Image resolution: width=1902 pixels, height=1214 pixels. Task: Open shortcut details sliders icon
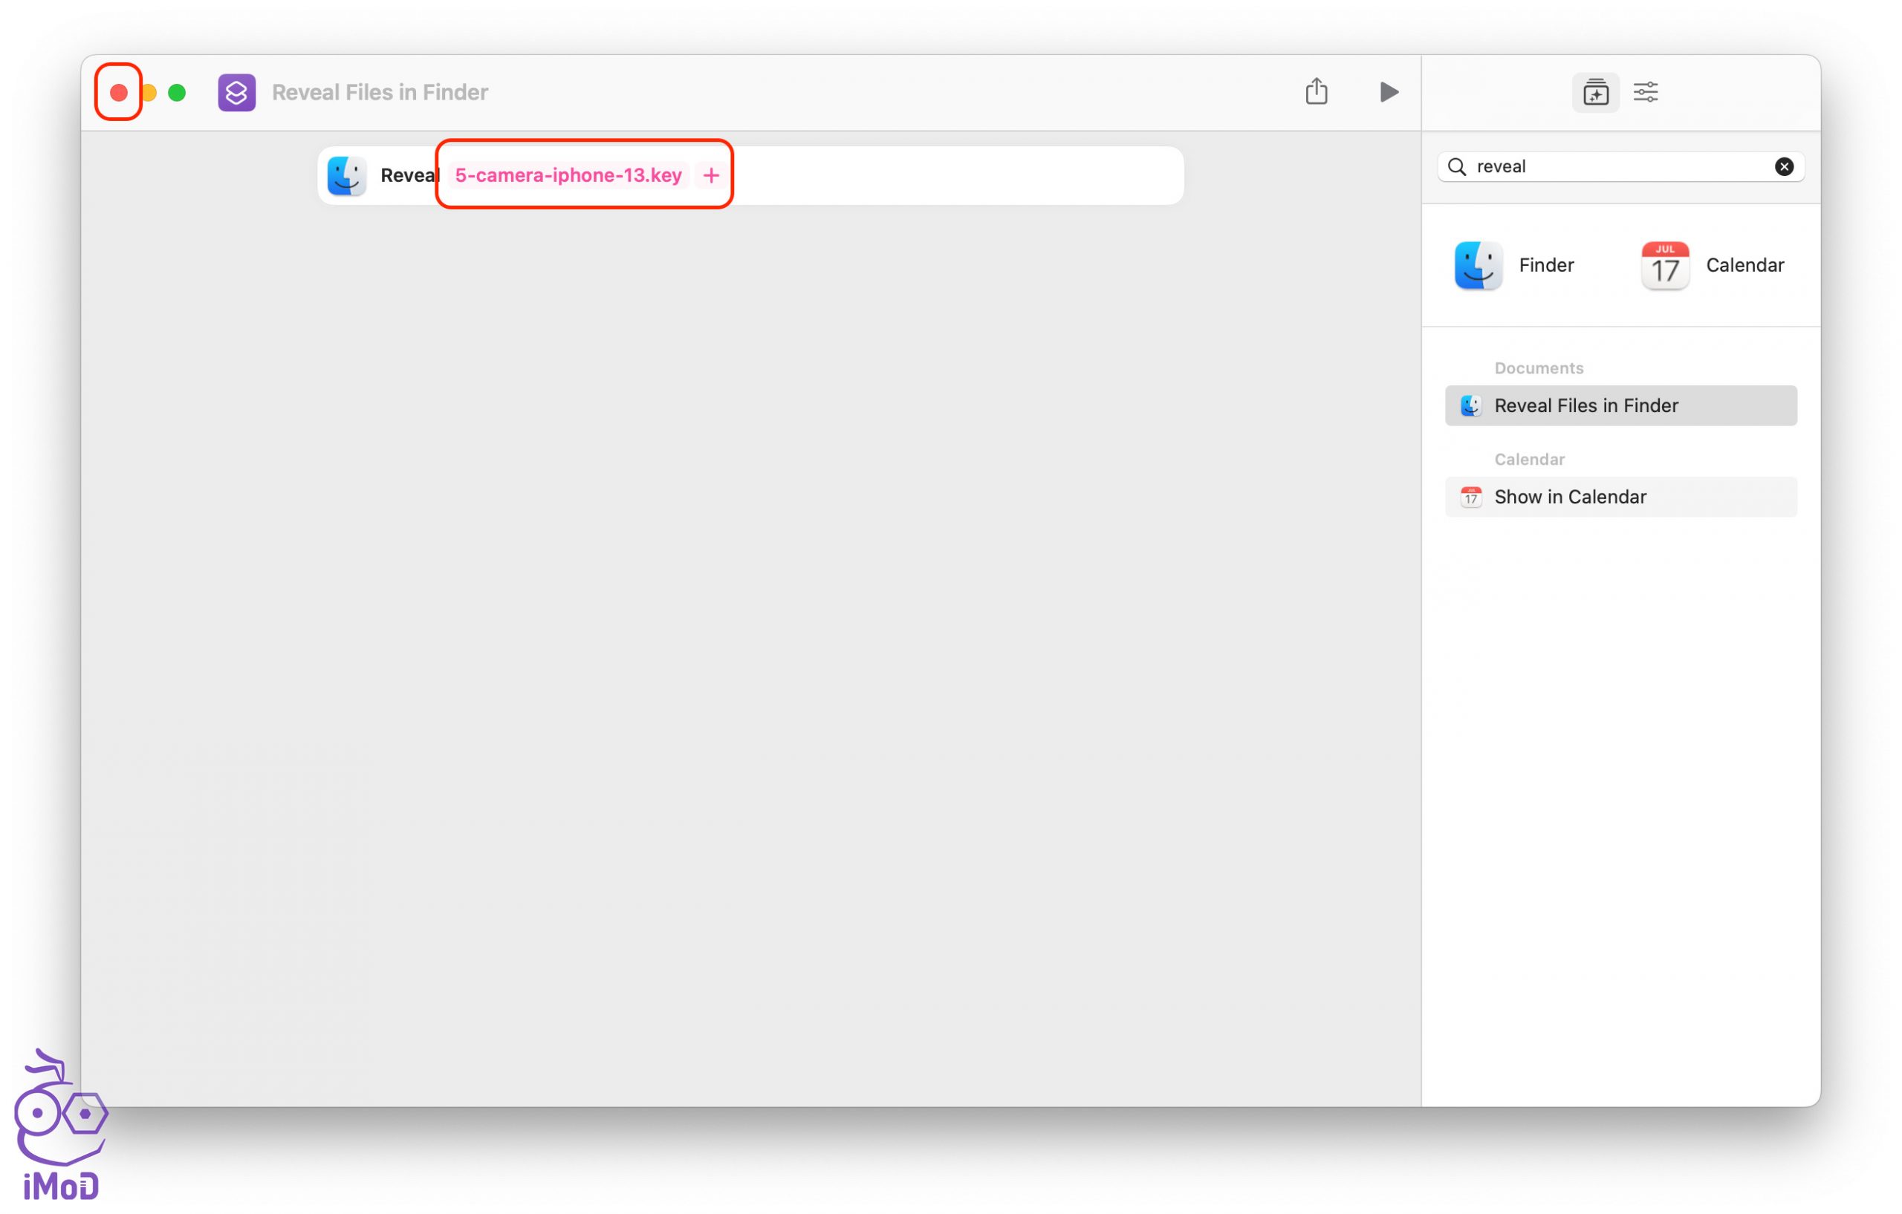point(1645,92)
